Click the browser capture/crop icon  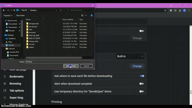pyautogui.click(x=175, y=10)
